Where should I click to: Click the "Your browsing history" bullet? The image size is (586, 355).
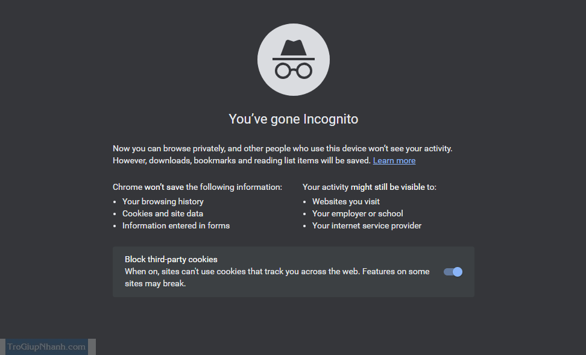[163, 201]
